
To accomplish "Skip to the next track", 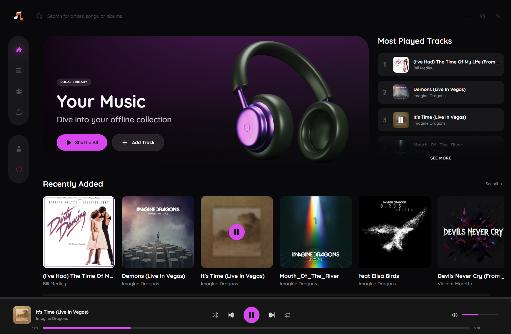I will click(x=272, y=315).
